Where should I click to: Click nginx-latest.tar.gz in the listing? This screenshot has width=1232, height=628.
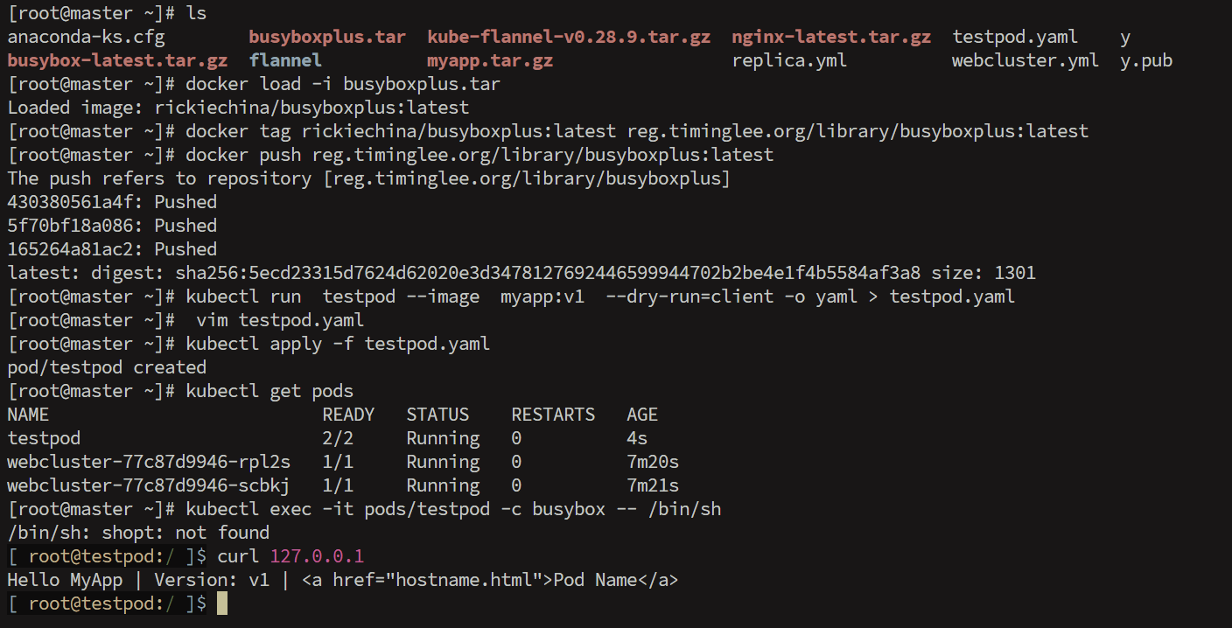[x=831, y=38]
